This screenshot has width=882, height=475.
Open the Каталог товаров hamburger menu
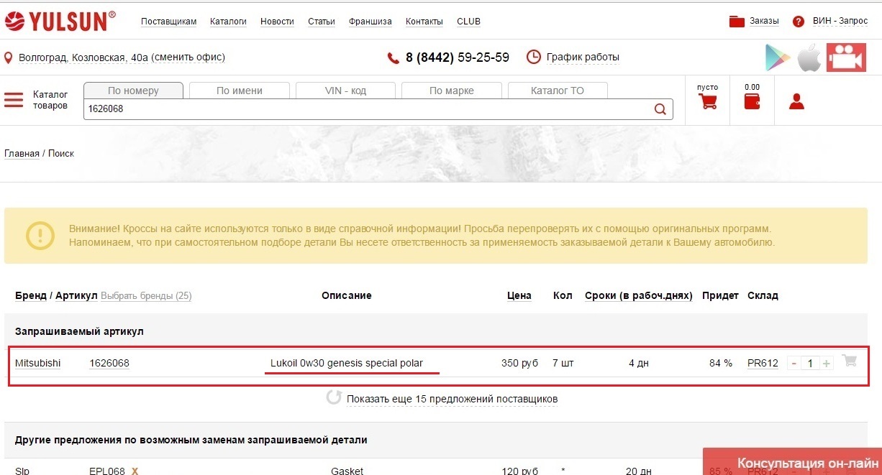coord(14,100)
